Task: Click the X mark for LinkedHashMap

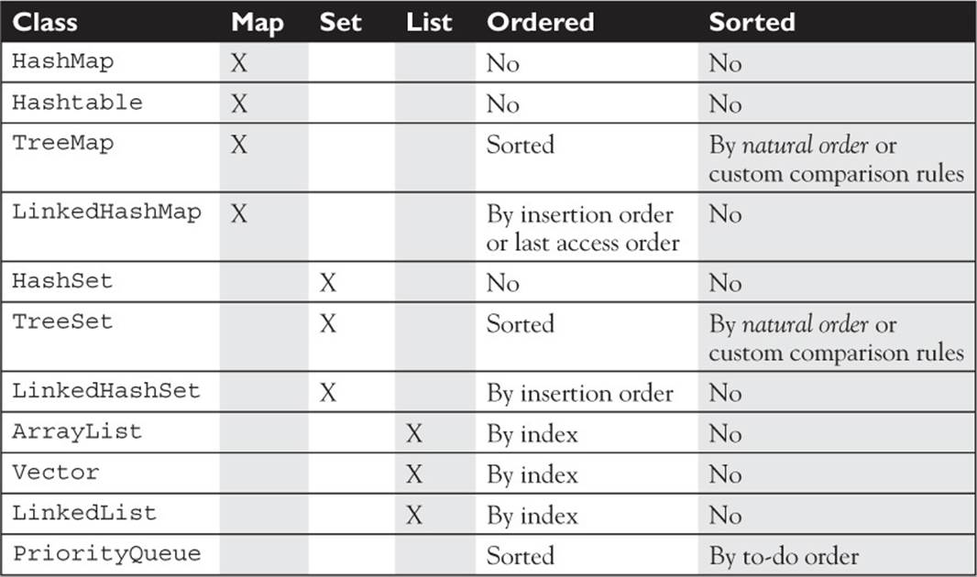Action: pos(239,213)
